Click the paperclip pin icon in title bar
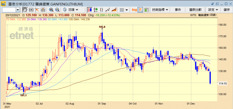 click(x=213, y=4)
